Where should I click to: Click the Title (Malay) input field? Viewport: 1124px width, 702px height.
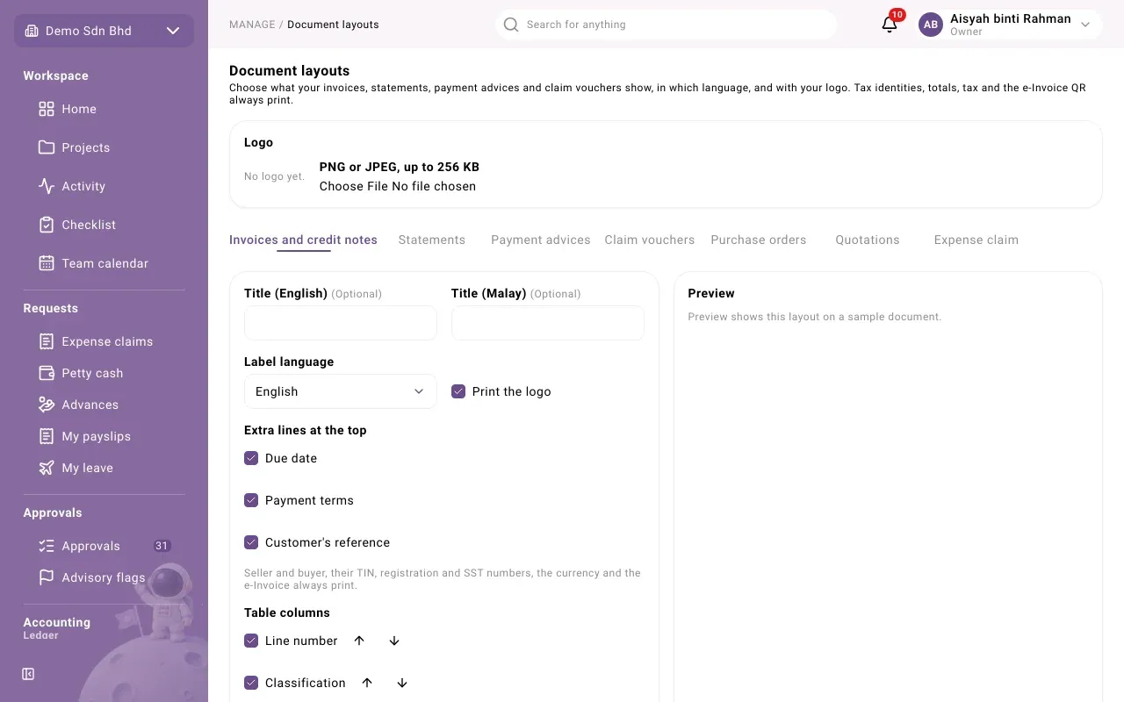(548, 323)
